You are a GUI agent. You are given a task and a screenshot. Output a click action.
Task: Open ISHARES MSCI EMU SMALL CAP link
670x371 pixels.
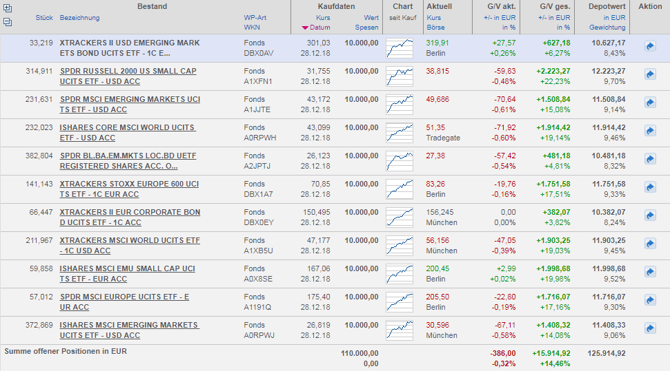coord(128,273)
